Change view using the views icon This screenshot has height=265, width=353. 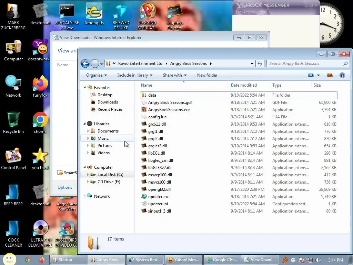click(x=311, y=75)
